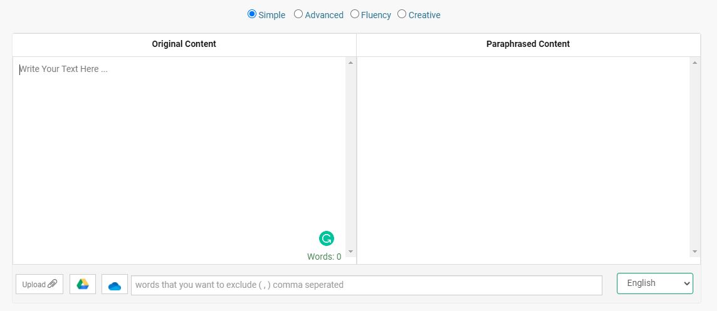Viewport: 719px width, 311px height.
Task: Import file from OneDrive cloud icon
Action: coord(115,284)
